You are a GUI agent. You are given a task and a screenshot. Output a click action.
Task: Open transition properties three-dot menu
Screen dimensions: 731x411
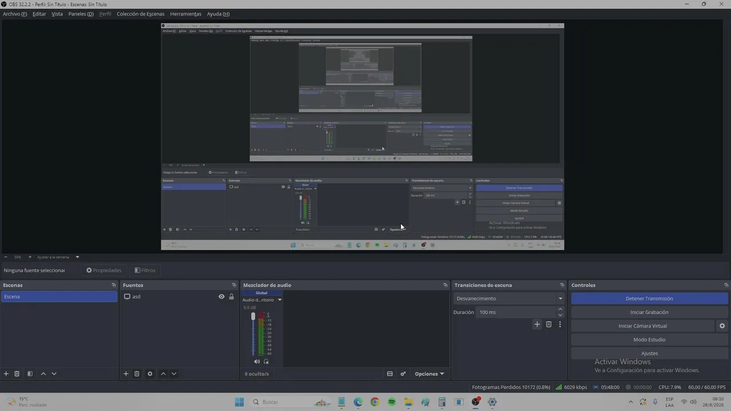click(560, 324)
